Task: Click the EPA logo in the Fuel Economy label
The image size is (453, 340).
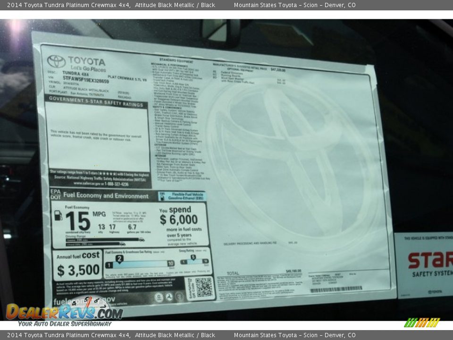Action: (55, 192)
